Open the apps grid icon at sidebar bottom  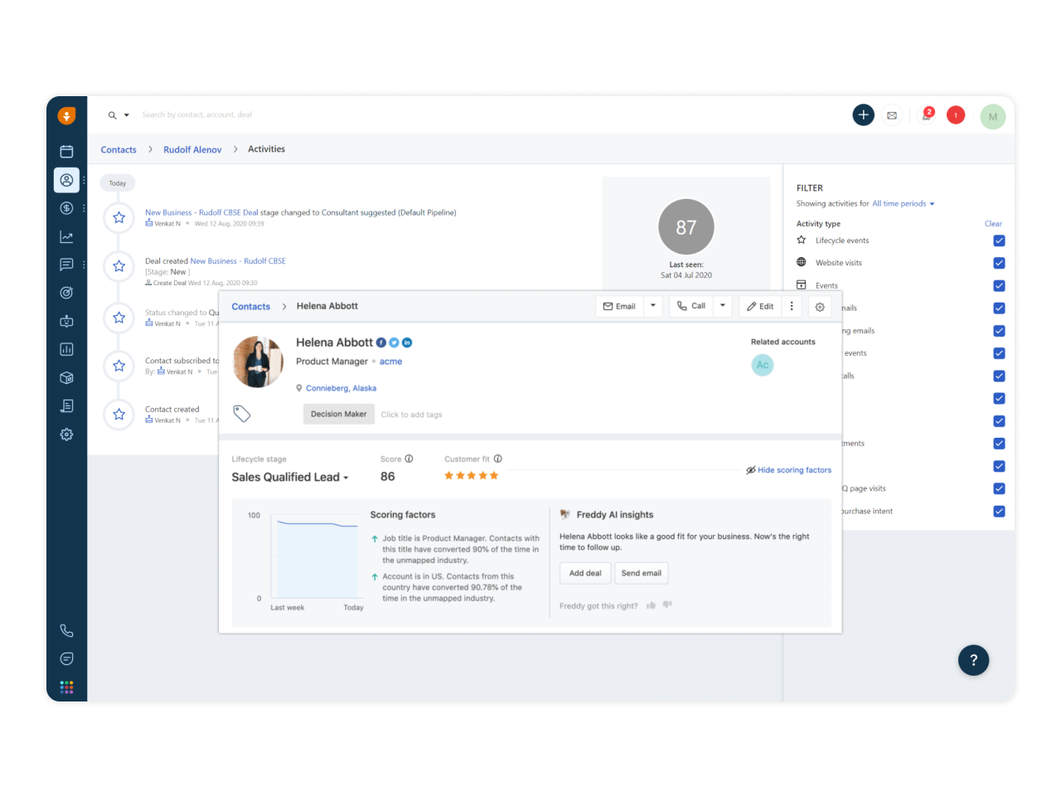[x=66, y=687]
